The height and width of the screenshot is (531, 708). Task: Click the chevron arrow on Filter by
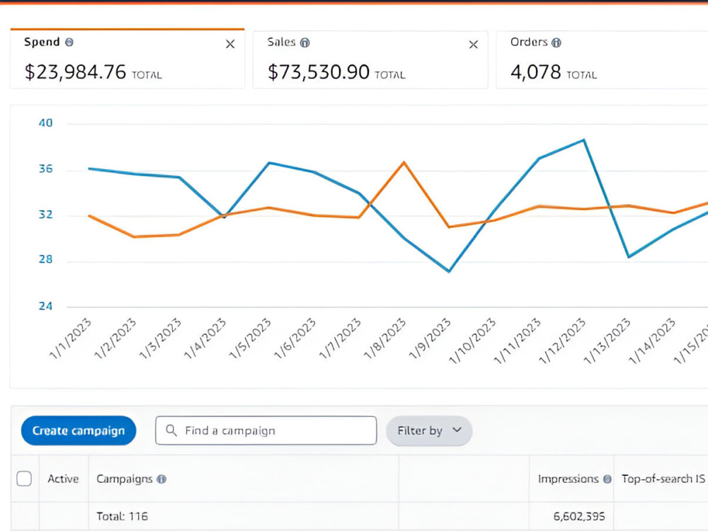[x=457, y=430]
